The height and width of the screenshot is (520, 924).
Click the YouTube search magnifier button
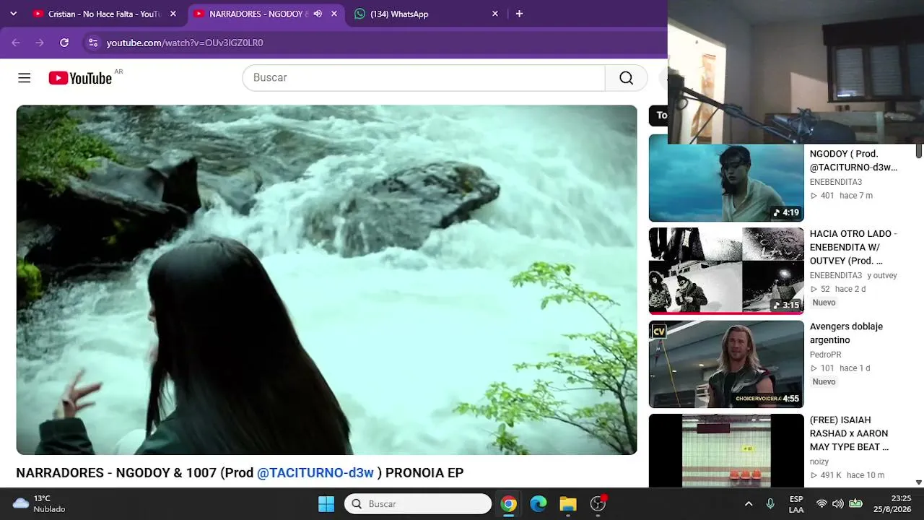626,78
